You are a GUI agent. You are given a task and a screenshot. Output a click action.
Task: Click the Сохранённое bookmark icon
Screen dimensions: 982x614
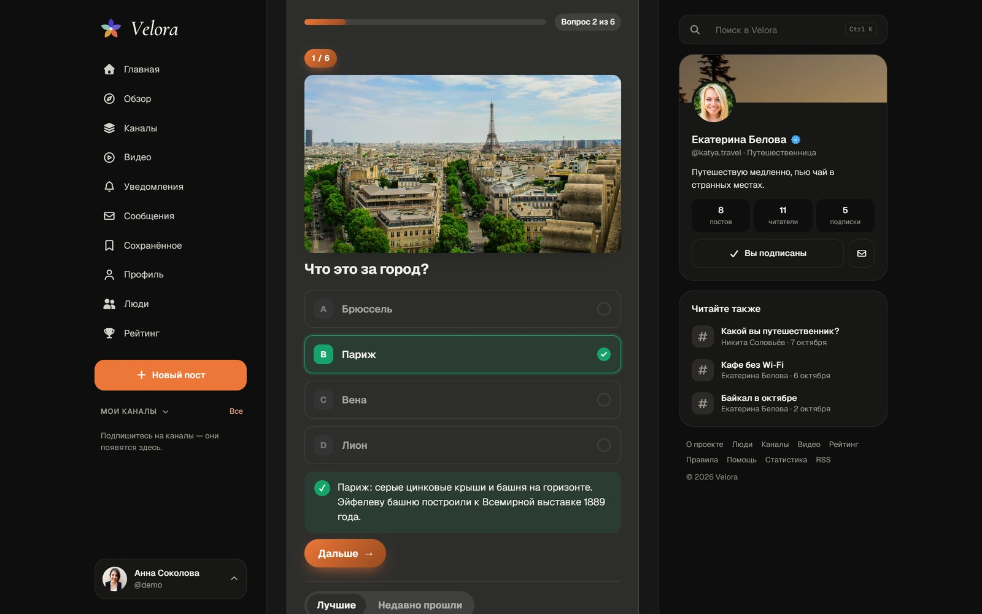click(x=109, y=246)
